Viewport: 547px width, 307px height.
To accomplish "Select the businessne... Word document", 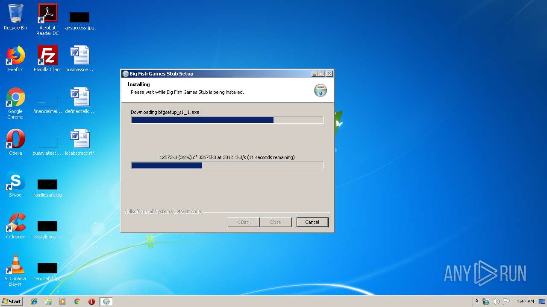I will click(x=79, y=59).
